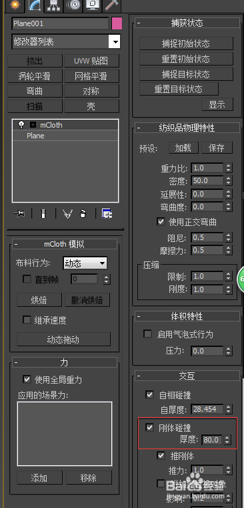Click the 捕捉目标状态 button
The width and height of the screenshot is (244, 508).
pyautogui.click(x=186, y=74)
